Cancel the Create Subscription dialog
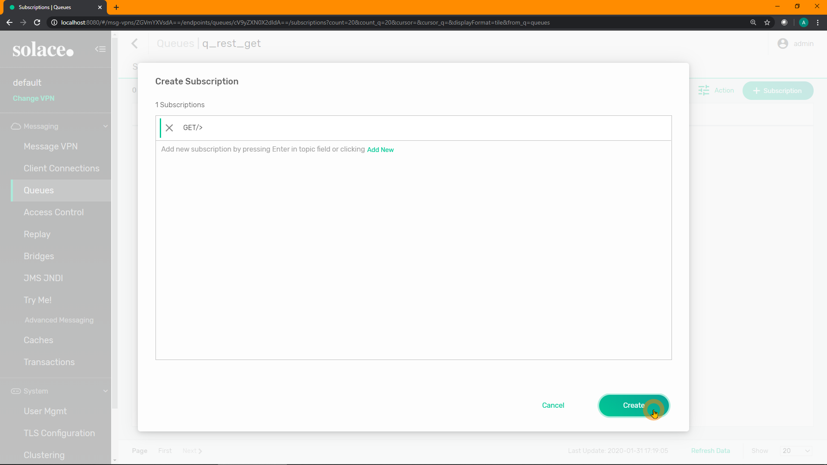This screenshot has width=827, height=465. (x=553, y=405)
